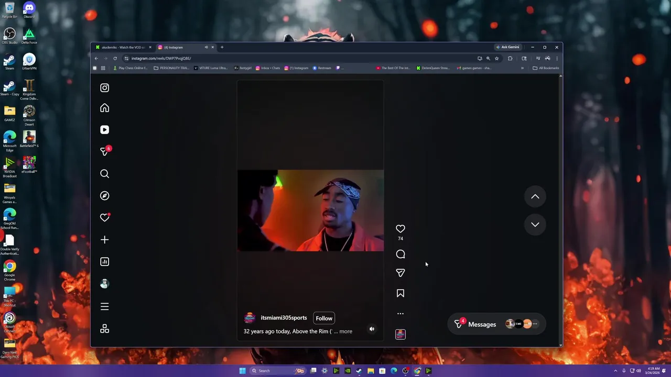Screen dimensions: 671x377
Task: Create new post with plus icon
Action: [104, 240]
